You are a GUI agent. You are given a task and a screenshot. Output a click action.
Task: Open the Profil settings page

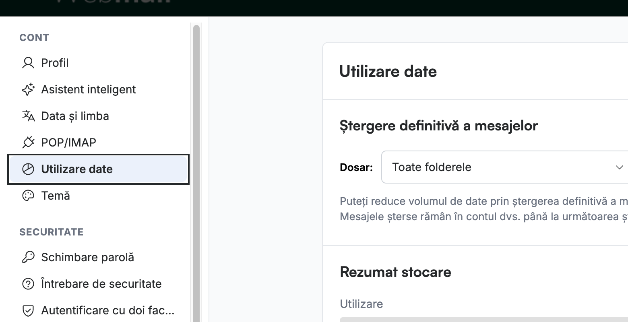pos(98,63)
